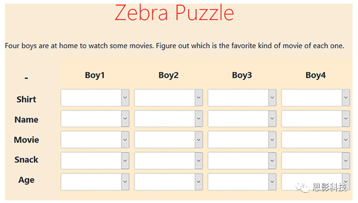Open the Snack dropdown for Boy1
This screenshot has width=358, height=203.
[95, 160]
